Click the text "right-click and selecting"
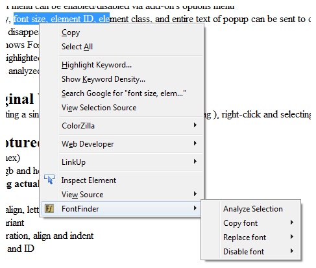Viewport: 316px width, 268px height. point(266,114)
